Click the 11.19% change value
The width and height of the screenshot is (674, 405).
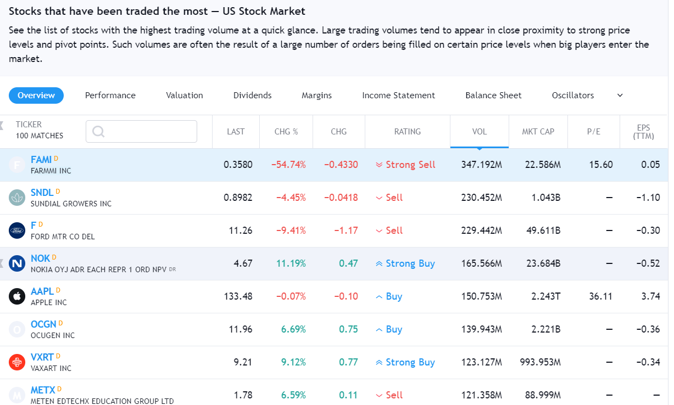(x=291, y=263)
